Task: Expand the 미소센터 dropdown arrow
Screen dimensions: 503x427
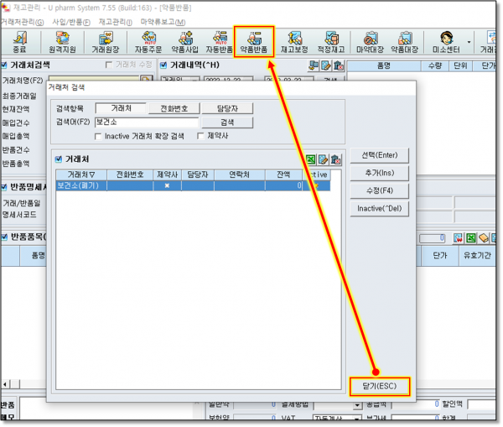Action: (x=469, y=39)
